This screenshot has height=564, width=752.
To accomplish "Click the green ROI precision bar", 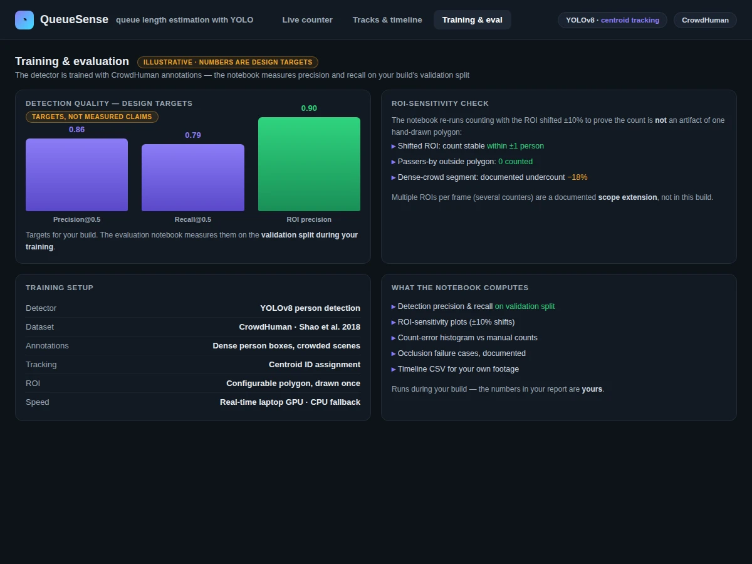I will pyautogui.click(x=309, y=164).
